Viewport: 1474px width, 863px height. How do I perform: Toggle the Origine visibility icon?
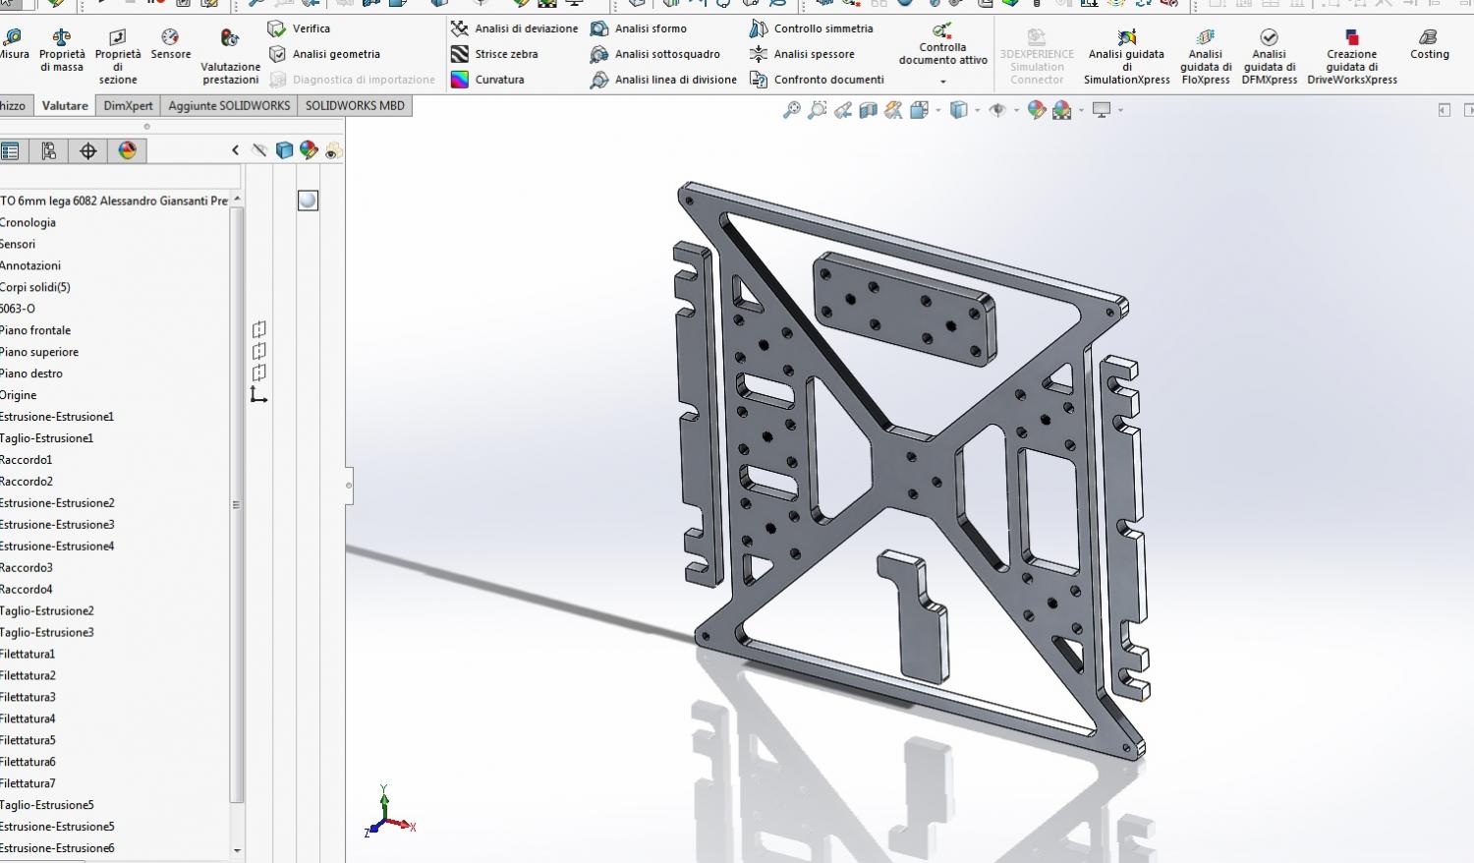pyautogui.click(x=258, y=395)
